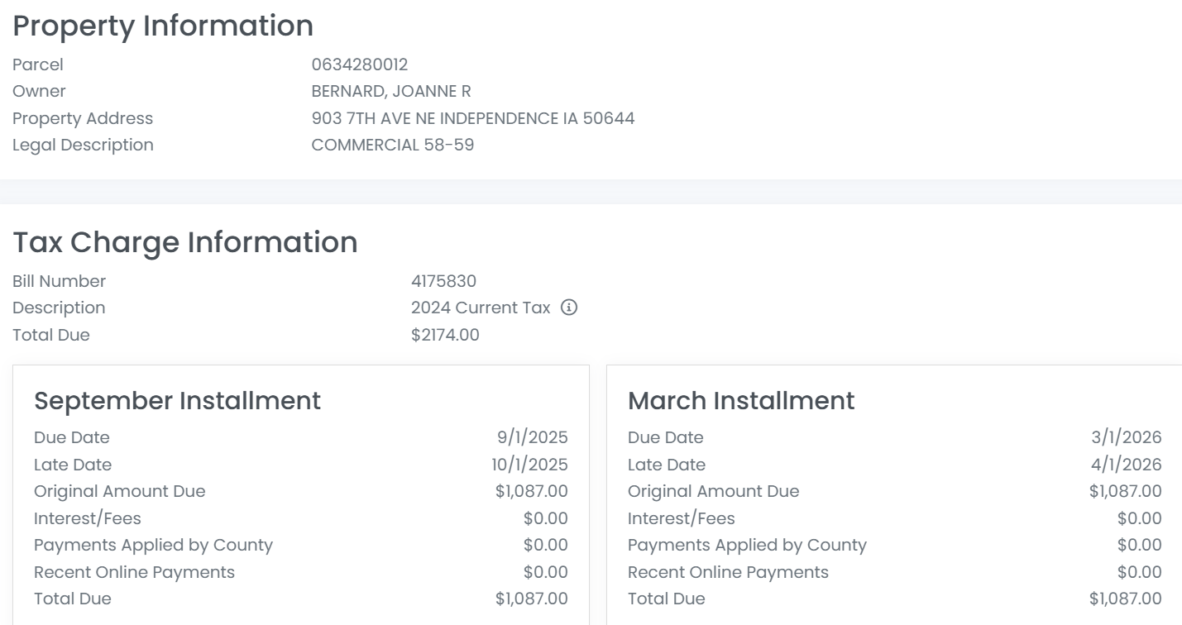Select the bill number 4175830

[x=443, y=281]
